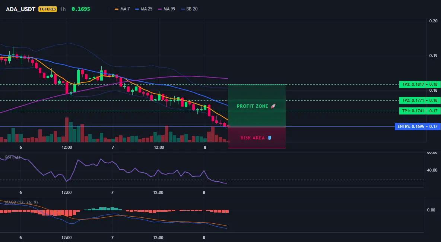Click the orange MA 7 color dash
This screenshot has height=242, width=441.
click(x=117, y=9)
